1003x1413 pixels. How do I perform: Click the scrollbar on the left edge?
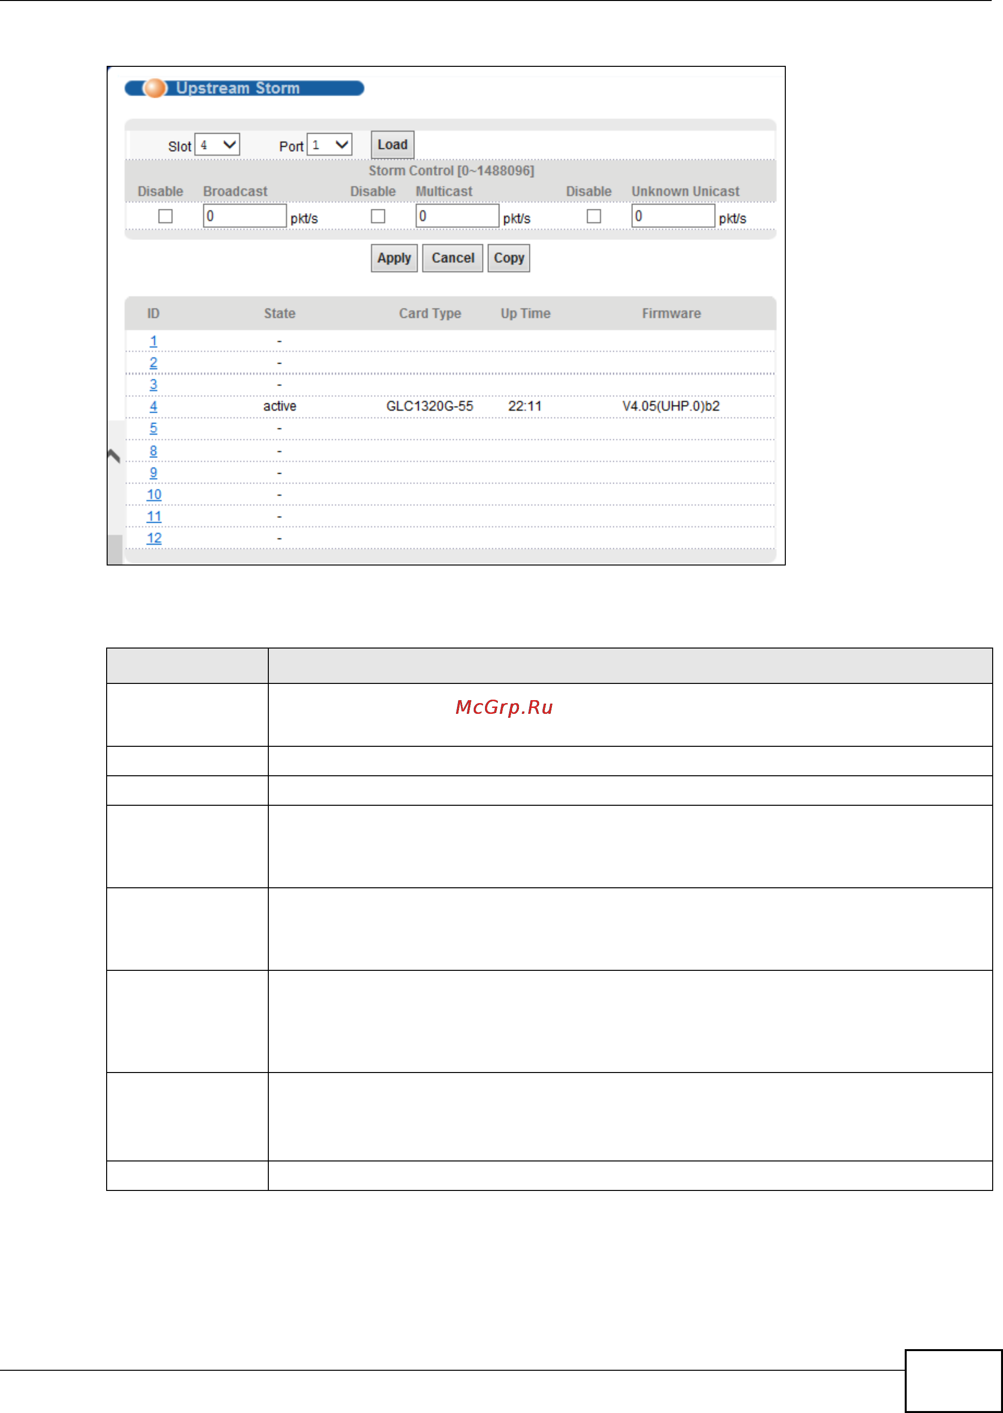pyautogui.click(x=115, y=549)
